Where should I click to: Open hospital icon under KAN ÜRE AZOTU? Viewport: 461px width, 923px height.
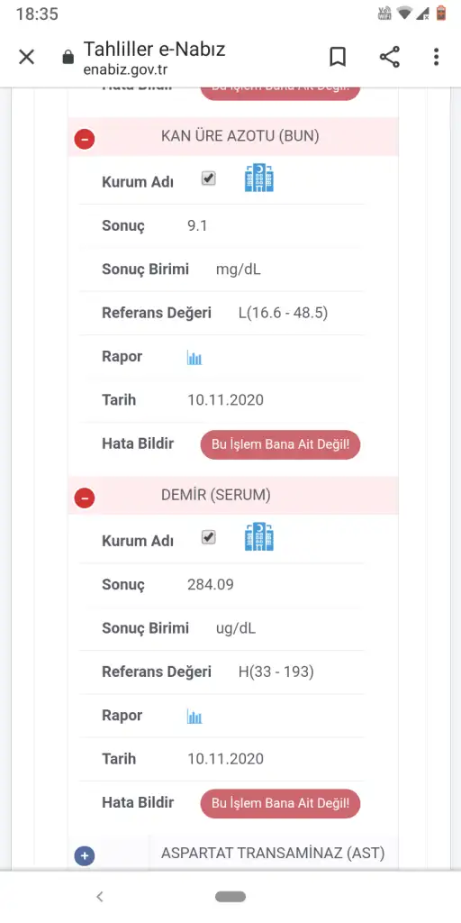259,178
